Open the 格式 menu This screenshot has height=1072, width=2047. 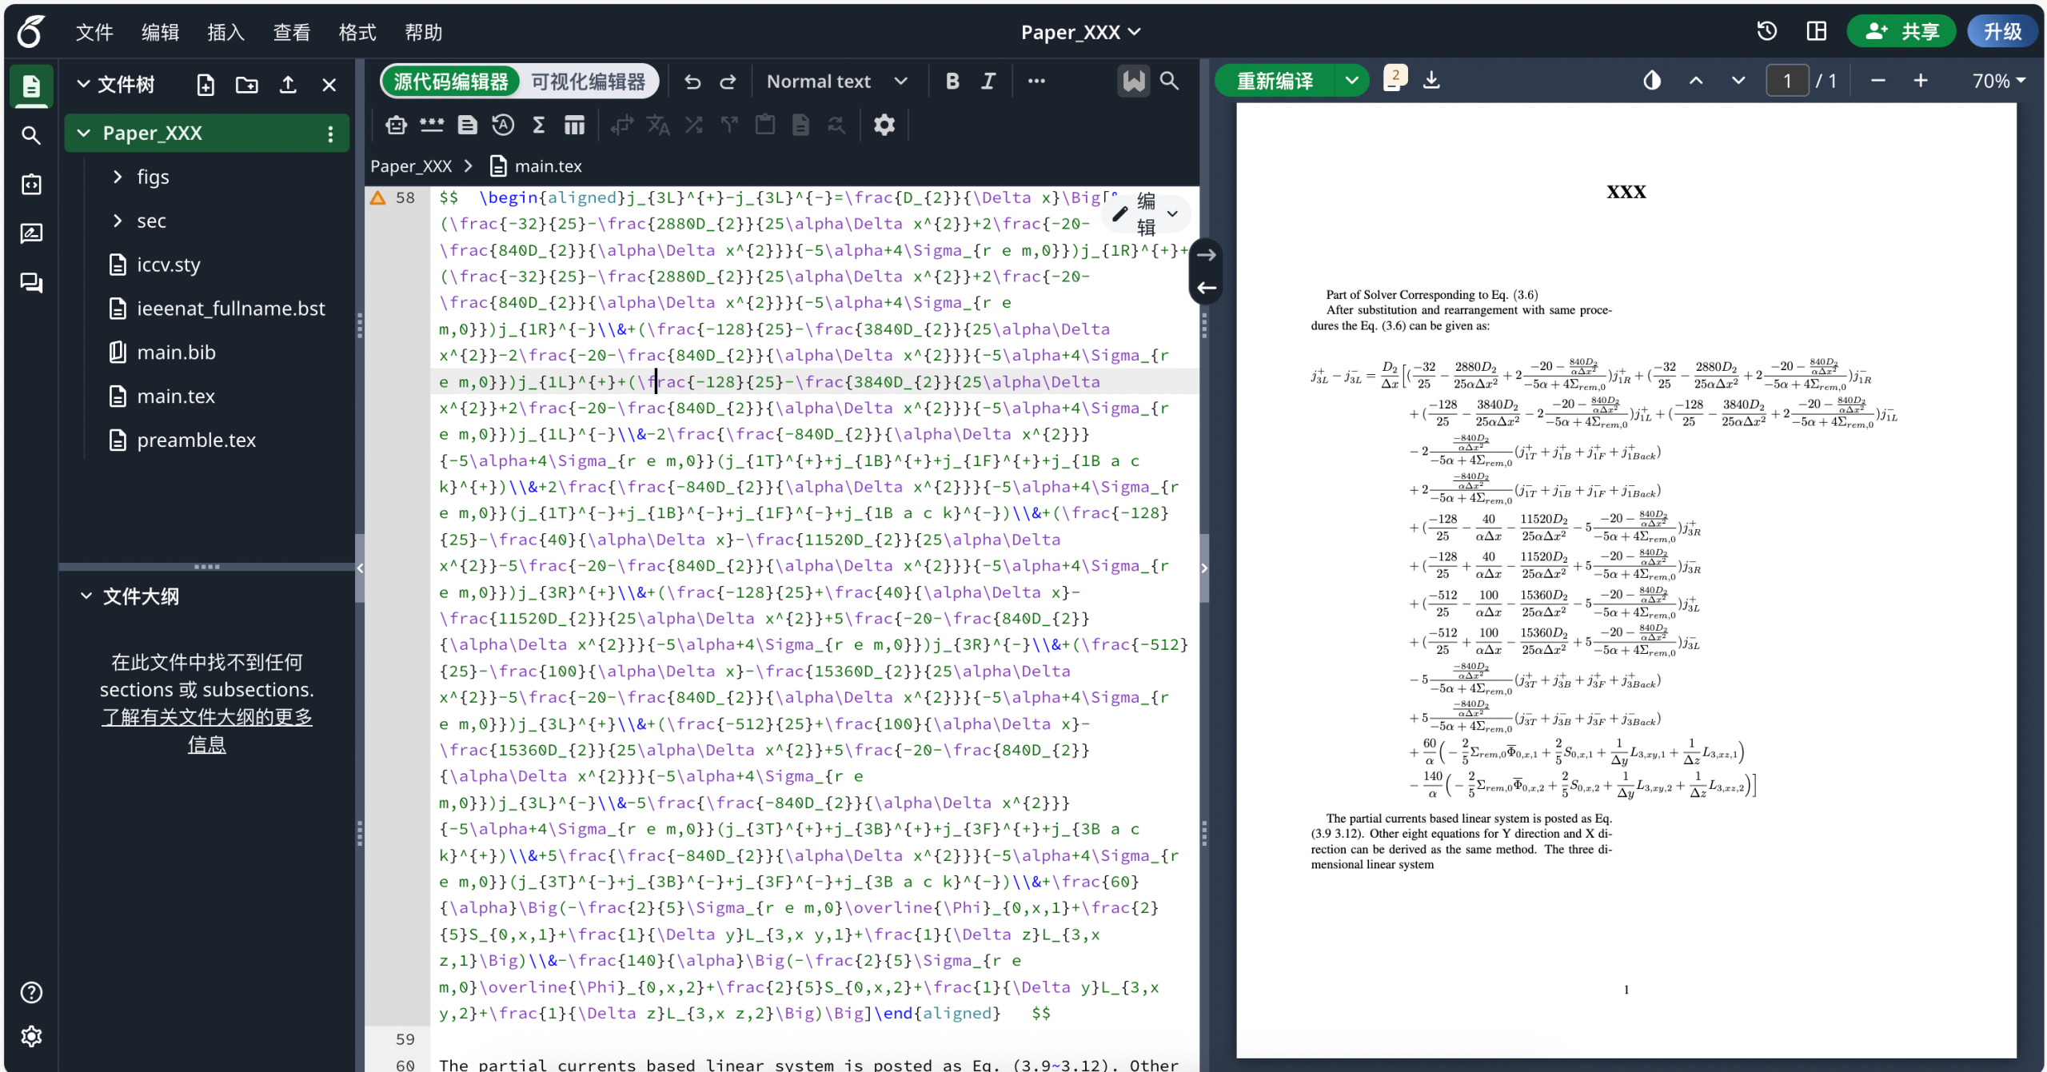pos(357,32)
